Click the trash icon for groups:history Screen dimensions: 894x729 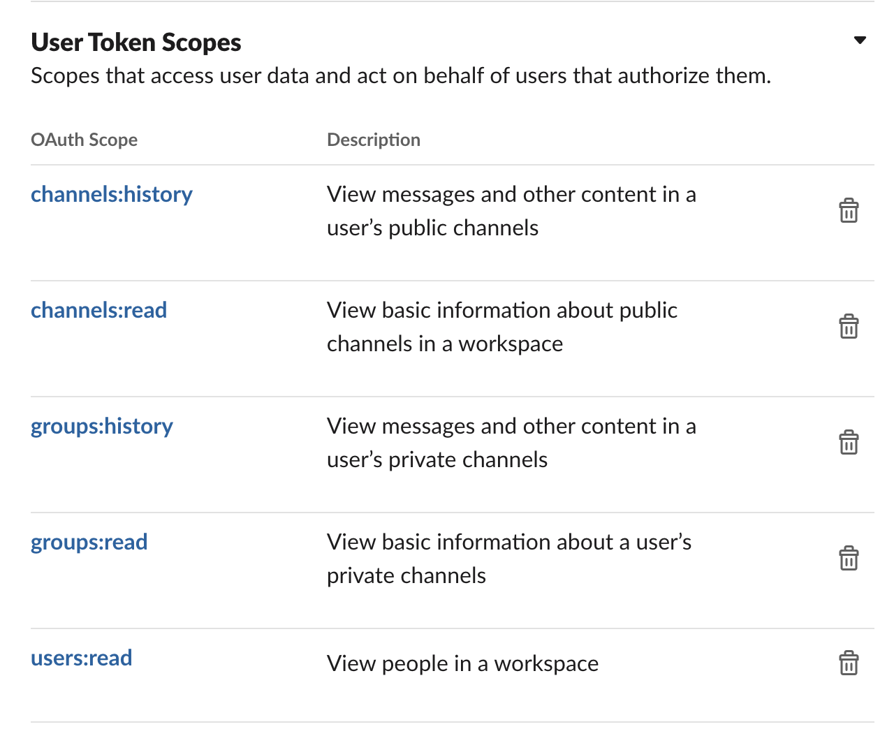pos(849,442)
